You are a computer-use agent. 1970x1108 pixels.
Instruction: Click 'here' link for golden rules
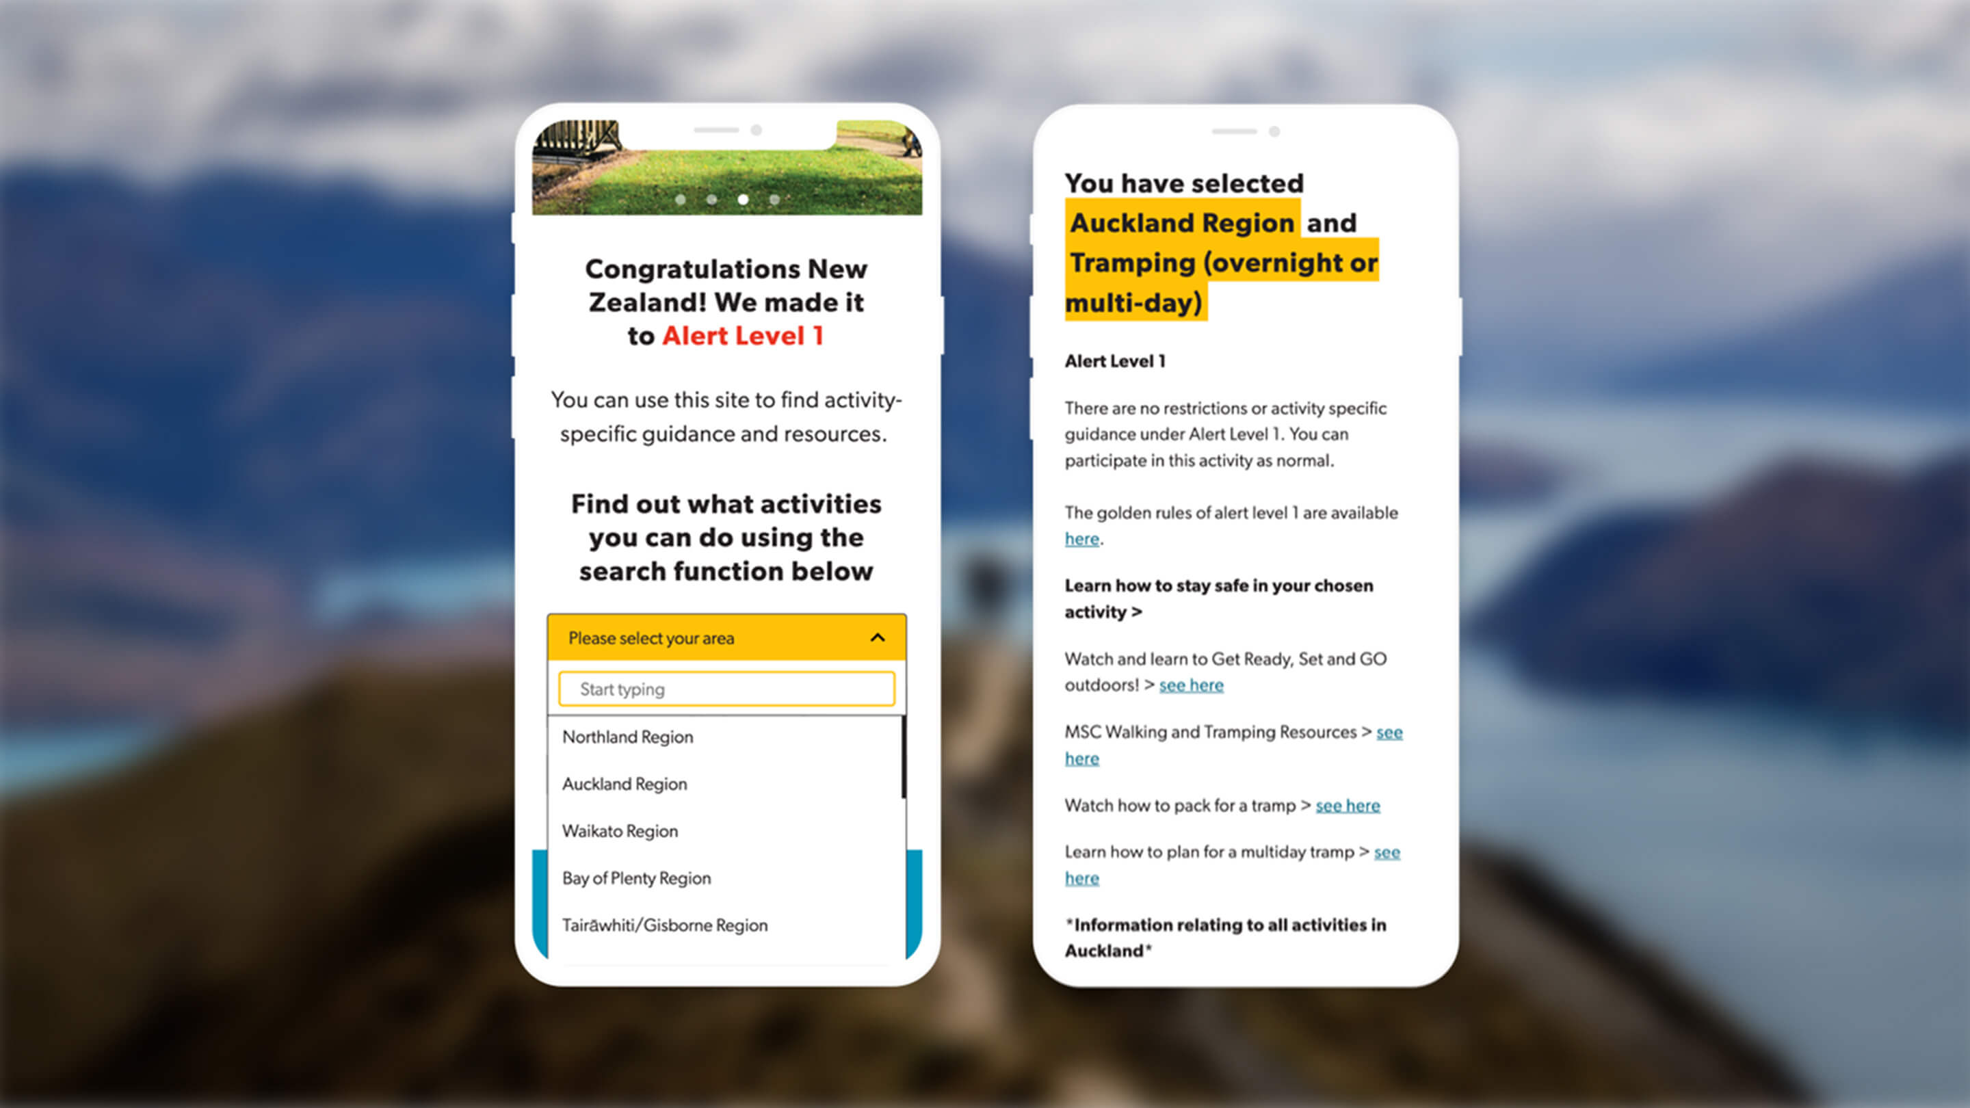pos(1082,538)
